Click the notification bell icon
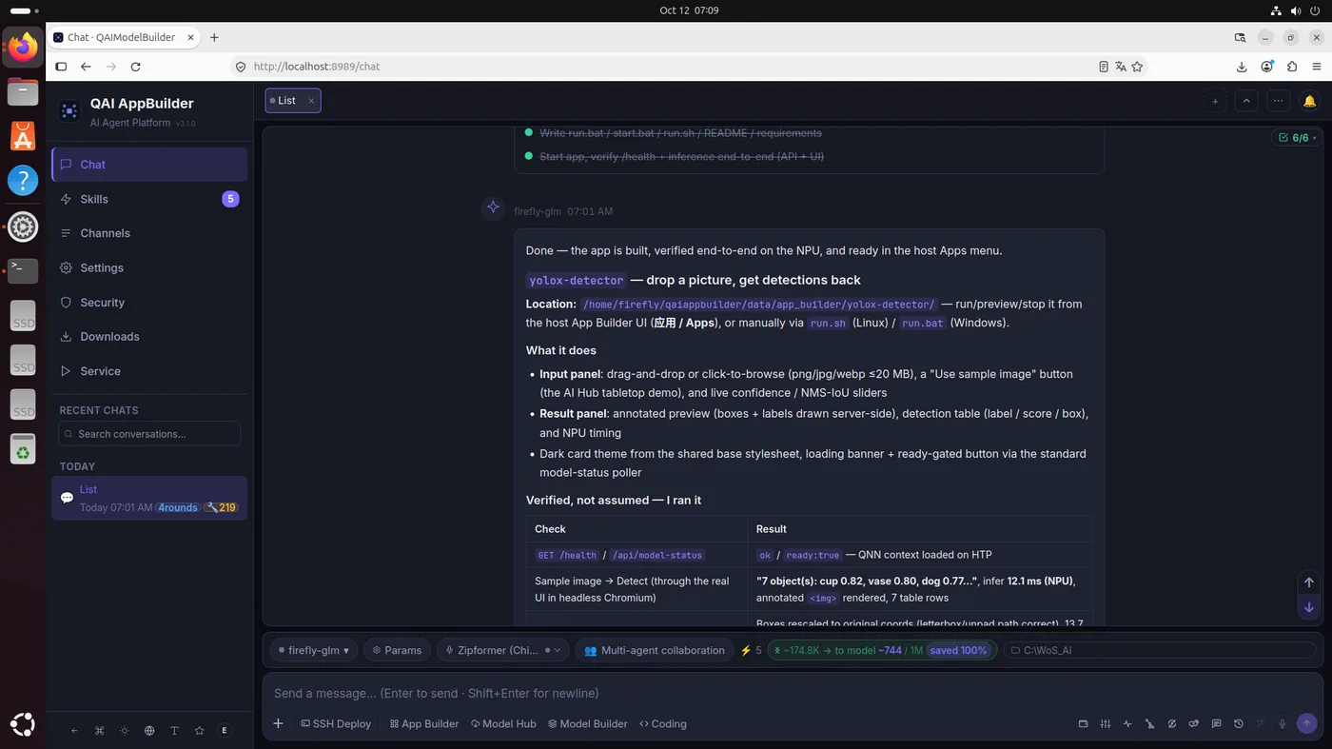 (1309, 101)
